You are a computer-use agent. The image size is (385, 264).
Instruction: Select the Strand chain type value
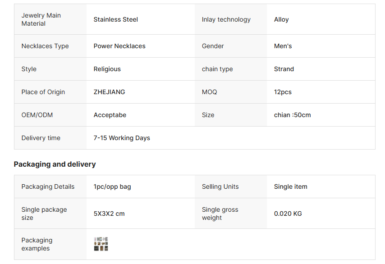284,69
